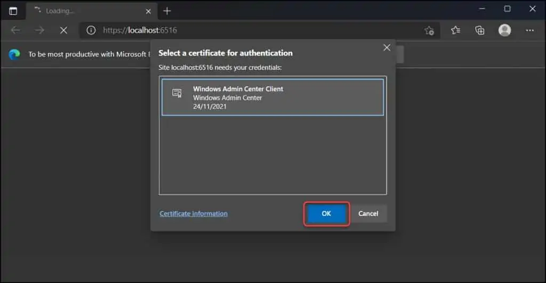Click the certificate icon in list entry

click(177, 93)
